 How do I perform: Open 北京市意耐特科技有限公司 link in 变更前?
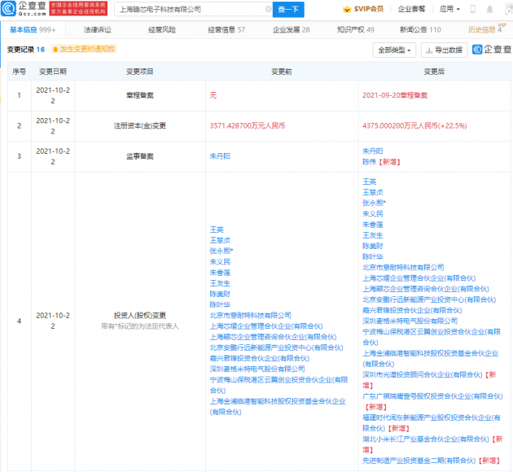coord(250,315)
